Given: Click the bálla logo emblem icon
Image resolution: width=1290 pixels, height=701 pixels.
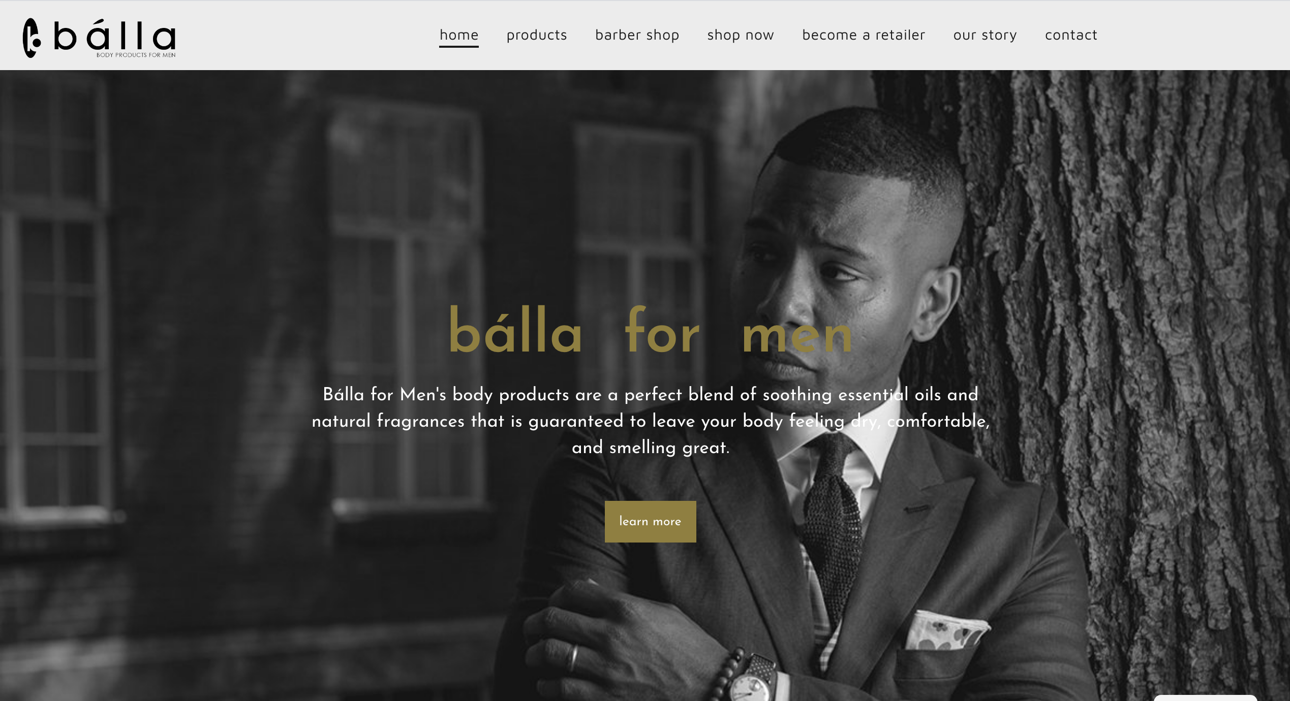Looking at the screenshot, I should click(x=32, y=38).
